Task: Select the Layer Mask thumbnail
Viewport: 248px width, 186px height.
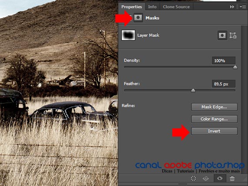Action: (x=128, y=35)
